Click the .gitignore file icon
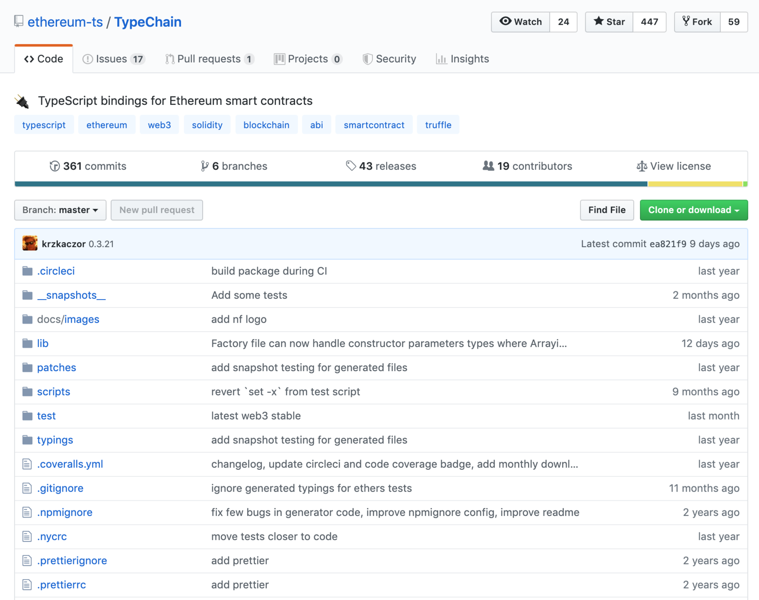Screen dimensions: 759x600 (x=27, y=488)
